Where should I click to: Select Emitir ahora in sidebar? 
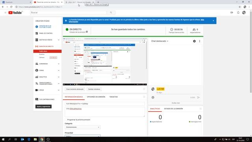point(47,51)
